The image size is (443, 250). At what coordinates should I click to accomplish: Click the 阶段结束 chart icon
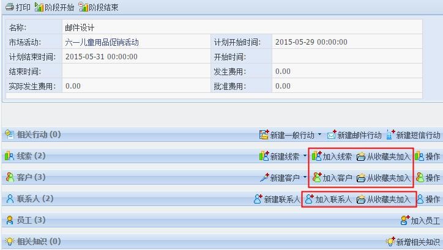[x=83, y=7]
